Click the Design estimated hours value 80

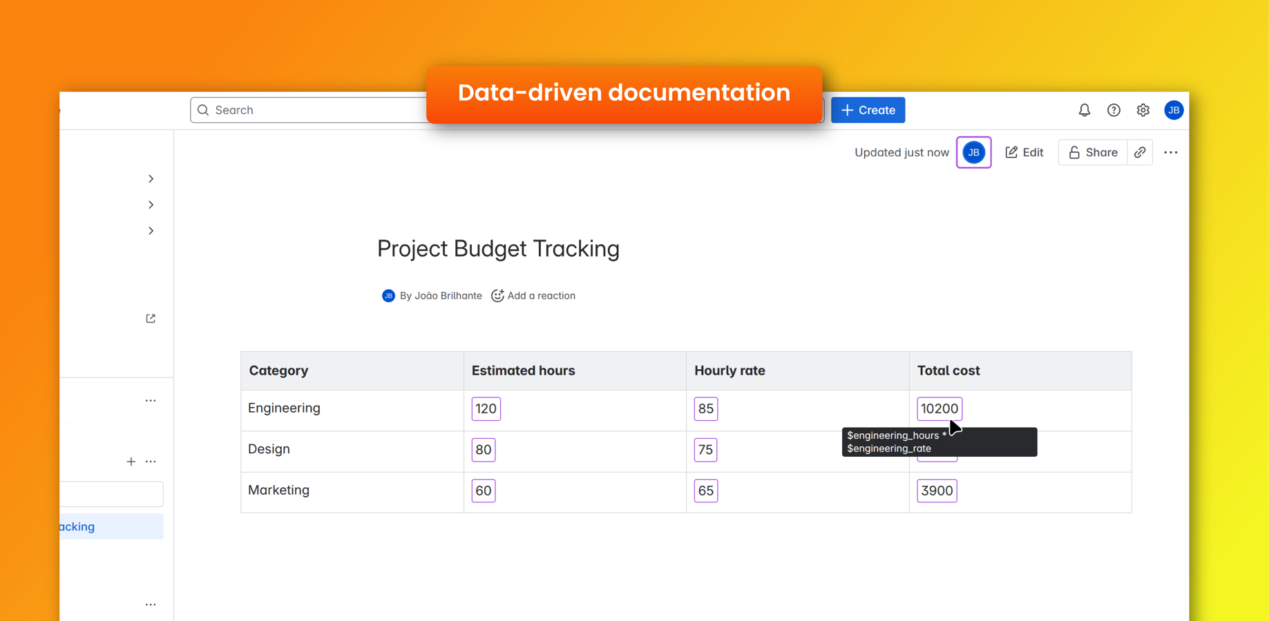point(484,450)
